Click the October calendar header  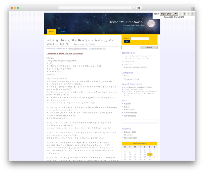click(x=140, y=144)
